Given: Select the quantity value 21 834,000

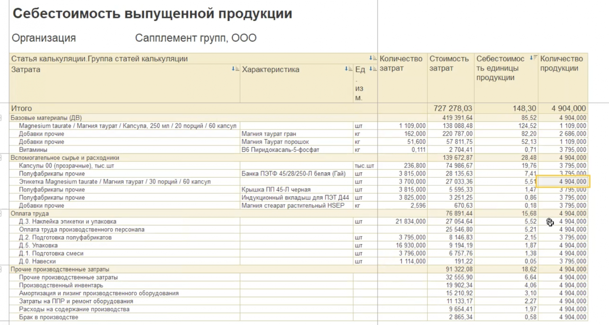Looking at the screenshot, I should click(x=411, y=221).
